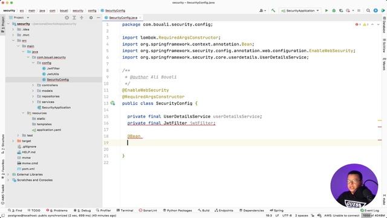The image size is (387, 218).
Task: Click the locate file target icon in Project panel
Action: 67,18
